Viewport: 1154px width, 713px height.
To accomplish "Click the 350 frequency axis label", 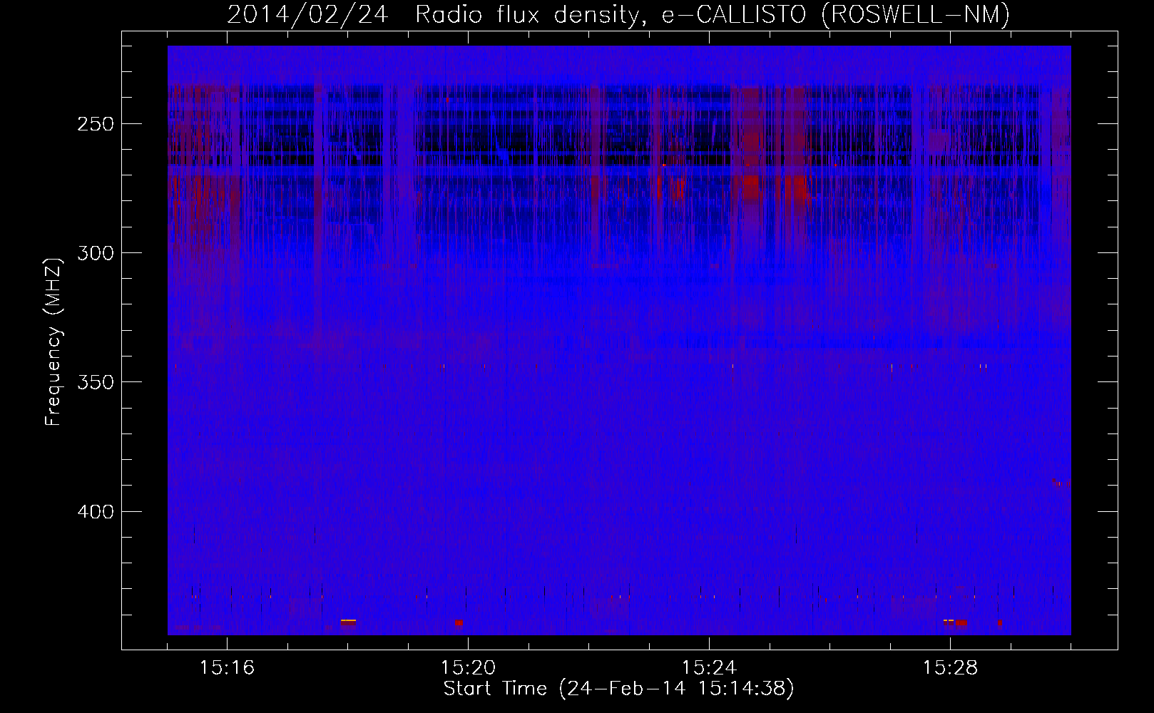I will click(94, 382).
